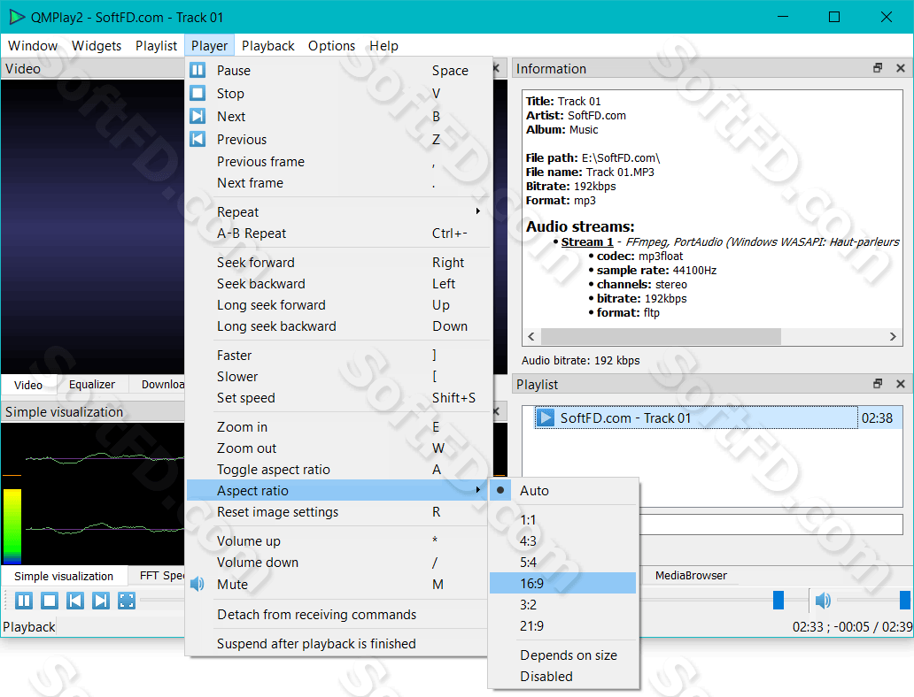Select the 4:3 aspect ratio
Image resolution: width=914 pixels, height=697 pixels.
click(563, 541)
